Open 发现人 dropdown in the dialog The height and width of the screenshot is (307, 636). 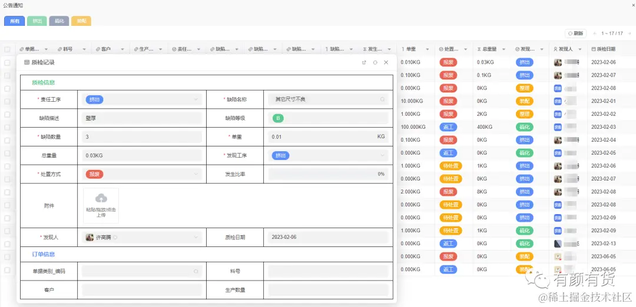click(141, 238)
